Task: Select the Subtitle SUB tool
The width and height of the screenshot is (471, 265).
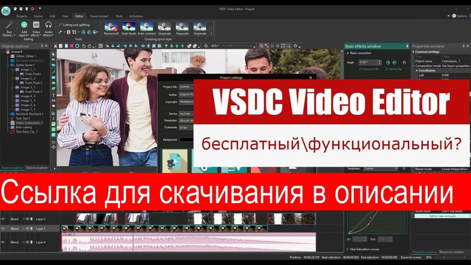Action: coord(53,100)
